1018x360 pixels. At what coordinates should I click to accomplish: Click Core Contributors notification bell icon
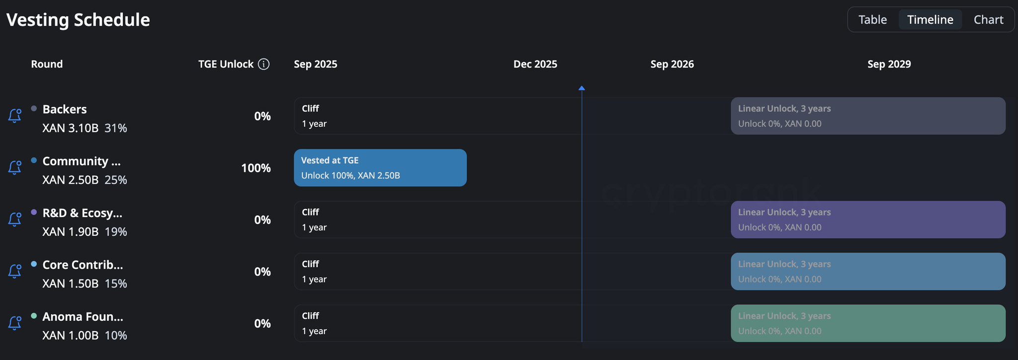tap(14, 271)
